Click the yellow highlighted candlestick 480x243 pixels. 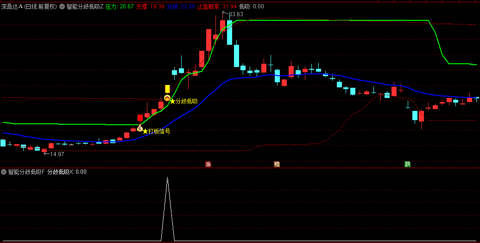pos(167,89)
